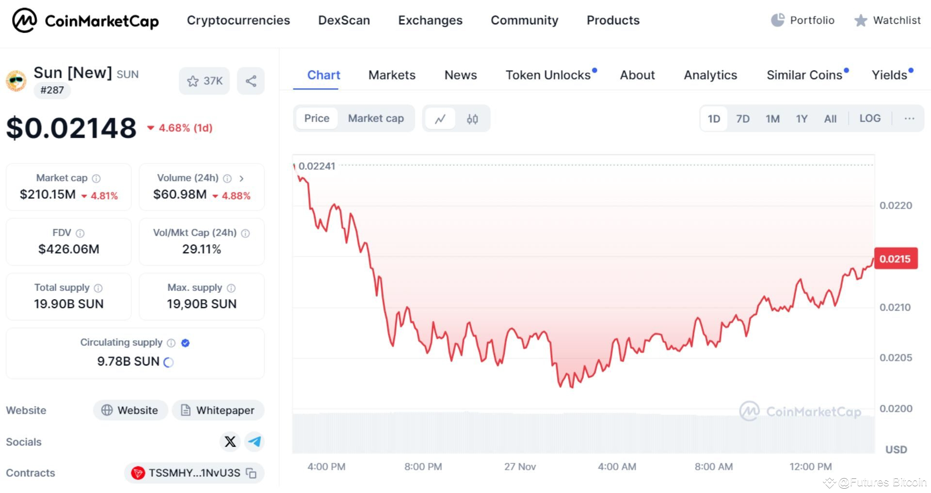
Task: Open the Watchlist star icon
Action: 861,20
